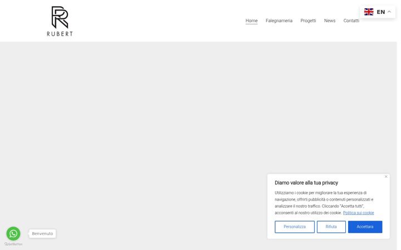Click the language chevron arrow

389,12
